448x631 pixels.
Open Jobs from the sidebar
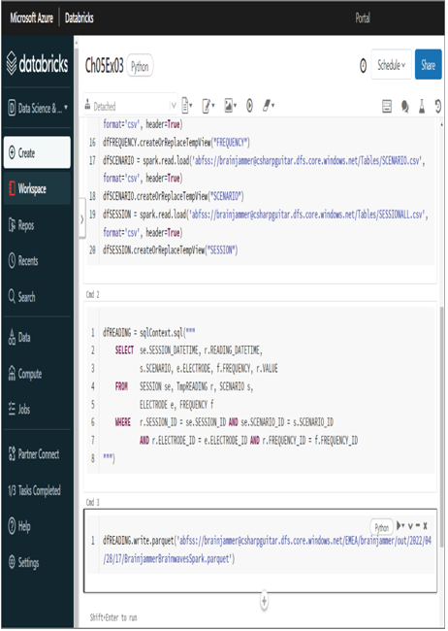click(x=19, y=410)
